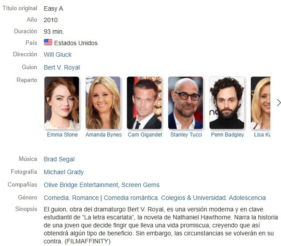281x246 pixels.
Task: Open Olive Bridge Entertainment company link
Action: [x=81, y=185]
